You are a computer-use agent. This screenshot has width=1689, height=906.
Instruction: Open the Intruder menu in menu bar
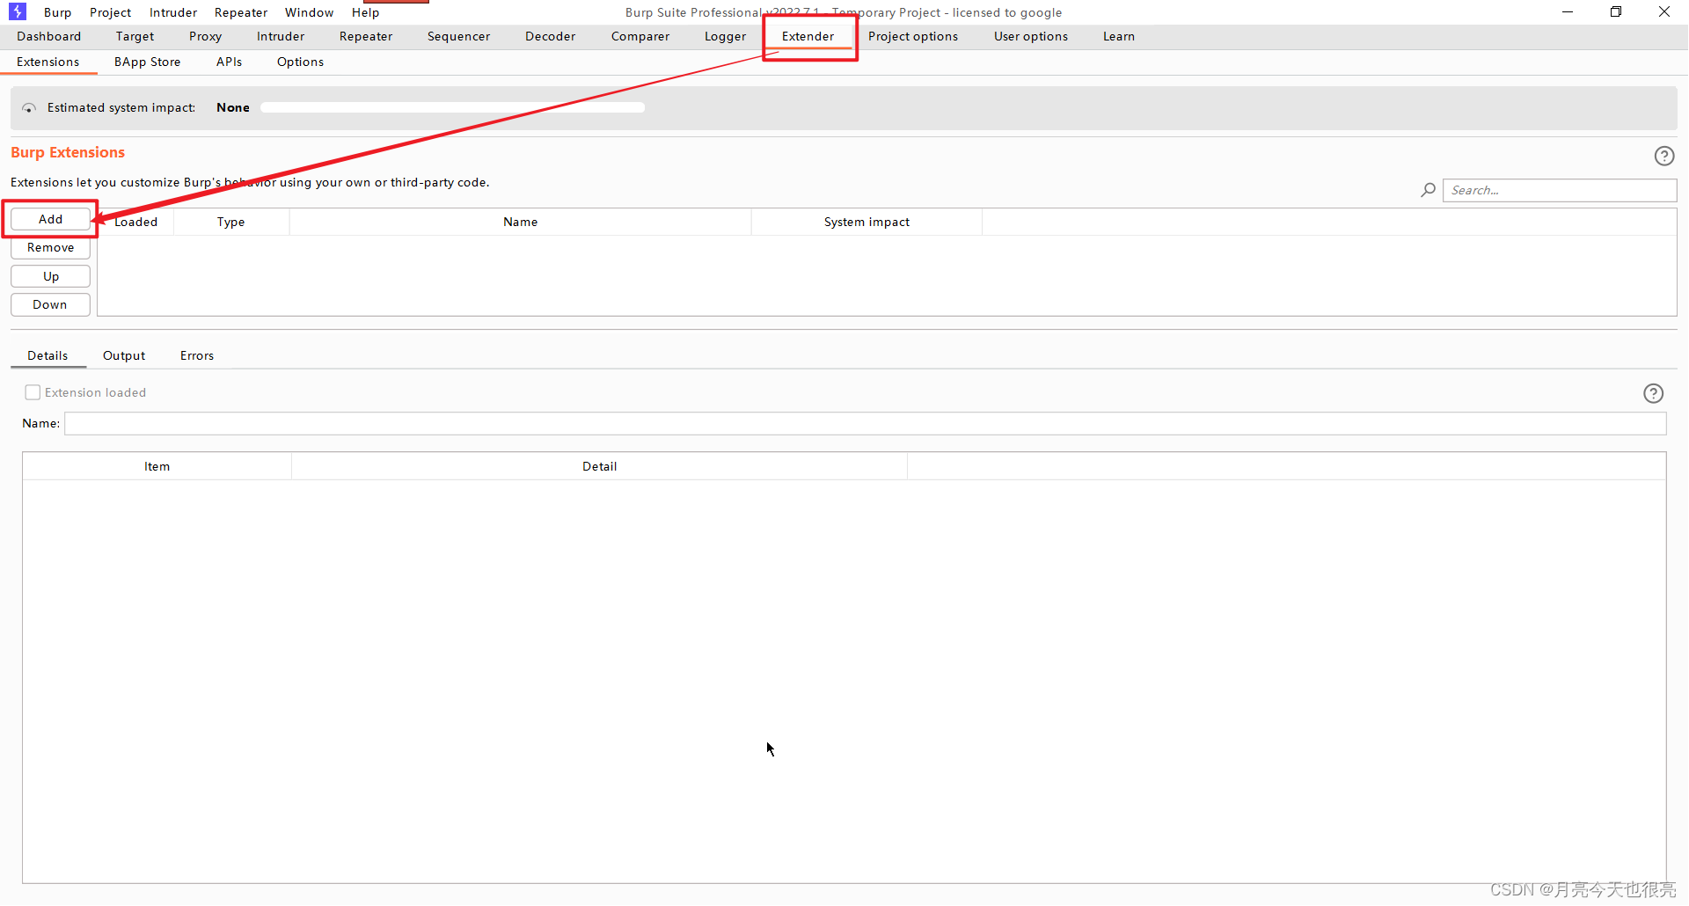tap(172, 12)
